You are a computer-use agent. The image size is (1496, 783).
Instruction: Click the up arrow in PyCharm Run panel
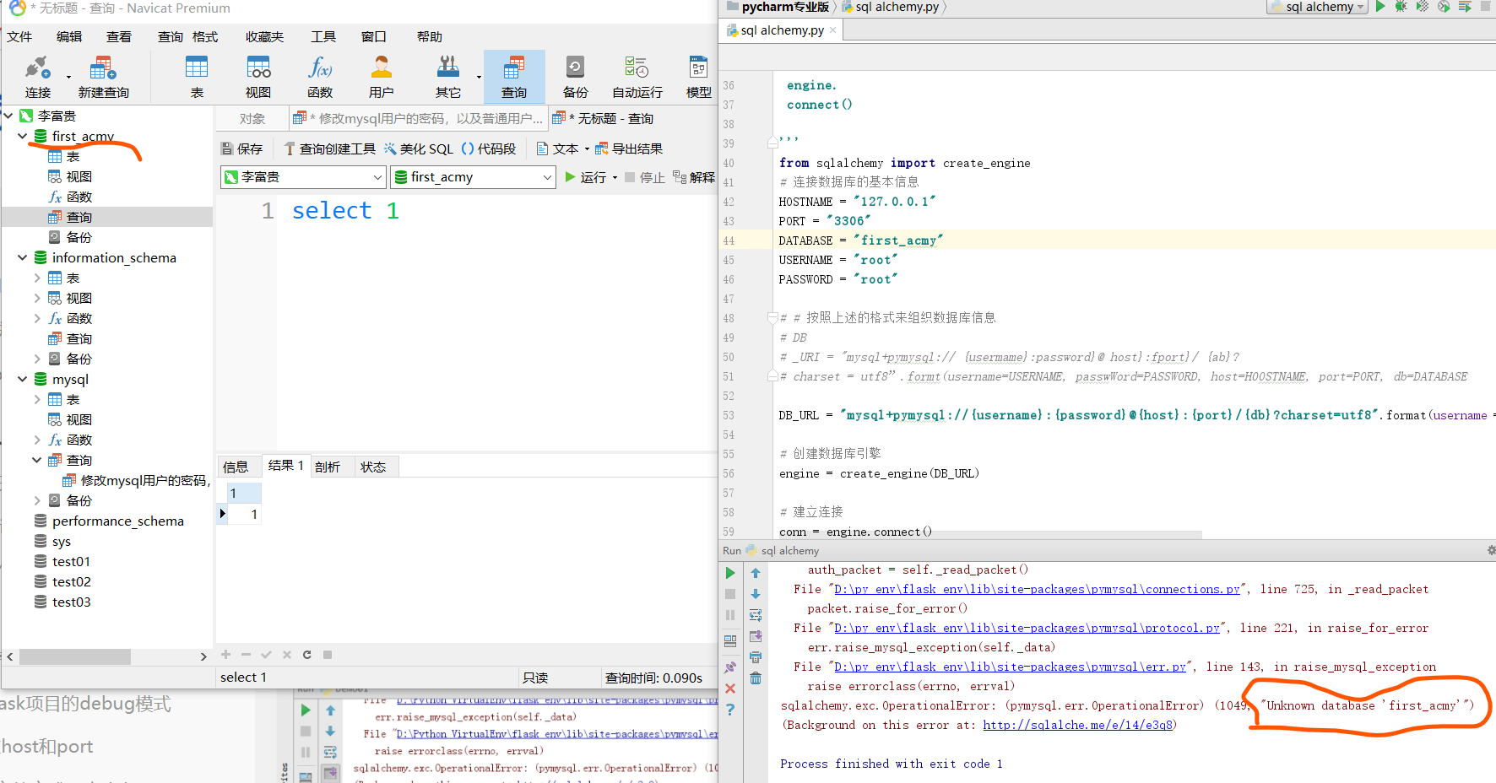tap(756, 573)
